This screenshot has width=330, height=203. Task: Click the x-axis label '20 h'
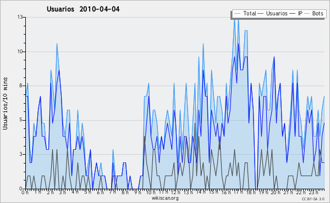276,192
